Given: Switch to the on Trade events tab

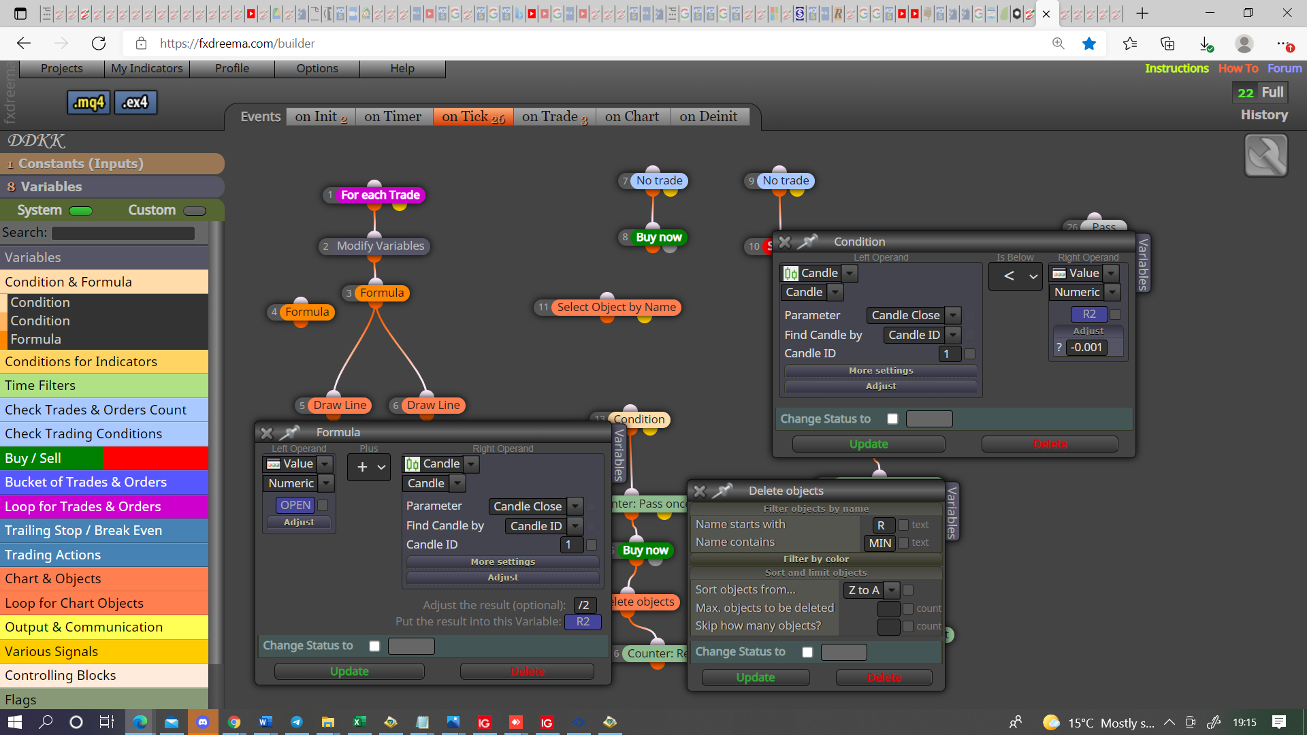Looking at the screenshot, I should pos(554,116).
